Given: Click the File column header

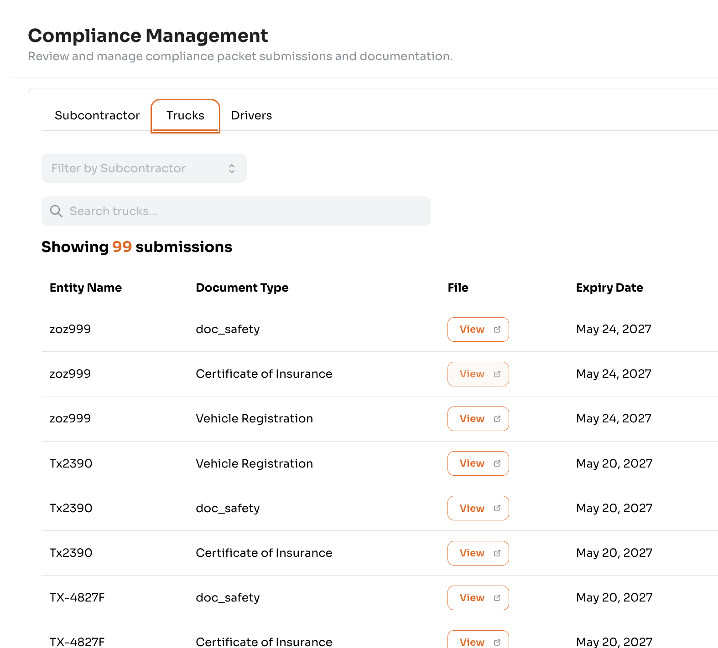Looking at the screenshot, I should coord(458,288).
